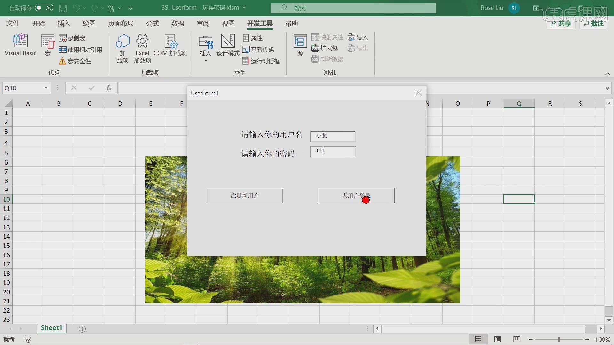
Task: Open the Add-ins (加载项) button
Action: pos(123,49)
